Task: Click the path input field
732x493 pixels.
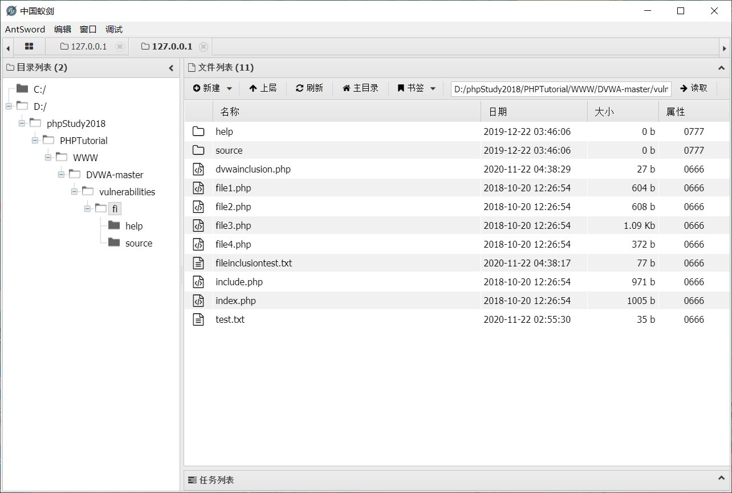Action: 561,89
